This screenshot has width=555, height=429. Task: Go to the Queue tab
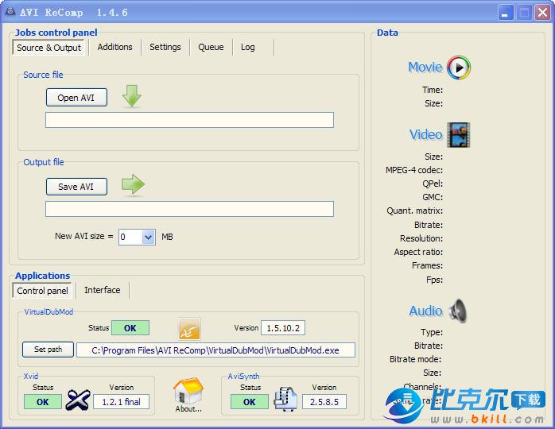pyautogui.click(x=211, y=47)
